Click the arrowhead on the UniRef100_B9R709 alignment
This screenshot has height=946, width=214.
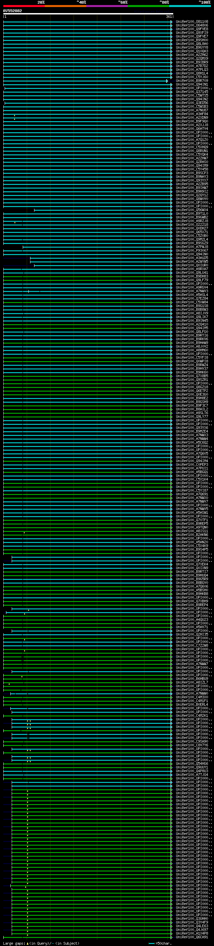(167, 81)
